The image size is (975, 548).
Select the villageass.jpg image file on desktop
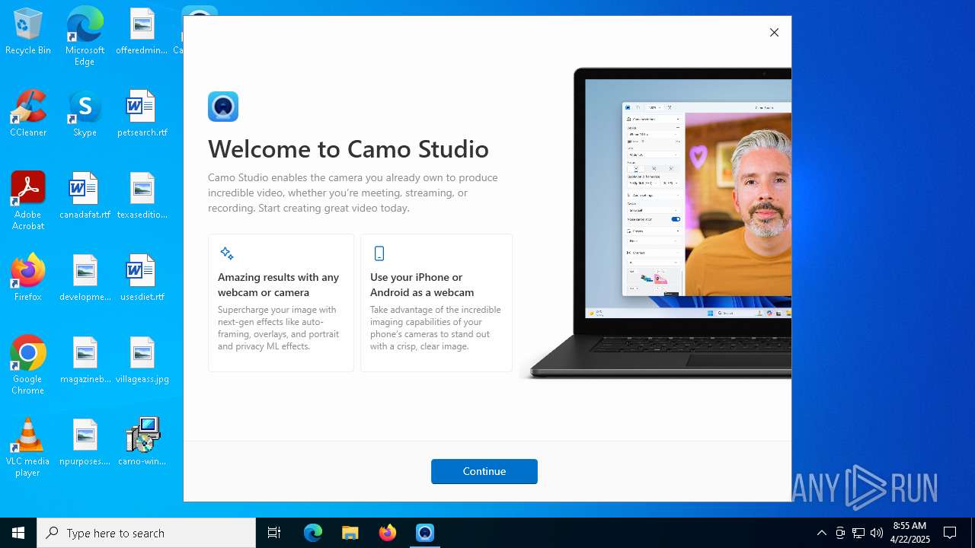pos(142,361)
